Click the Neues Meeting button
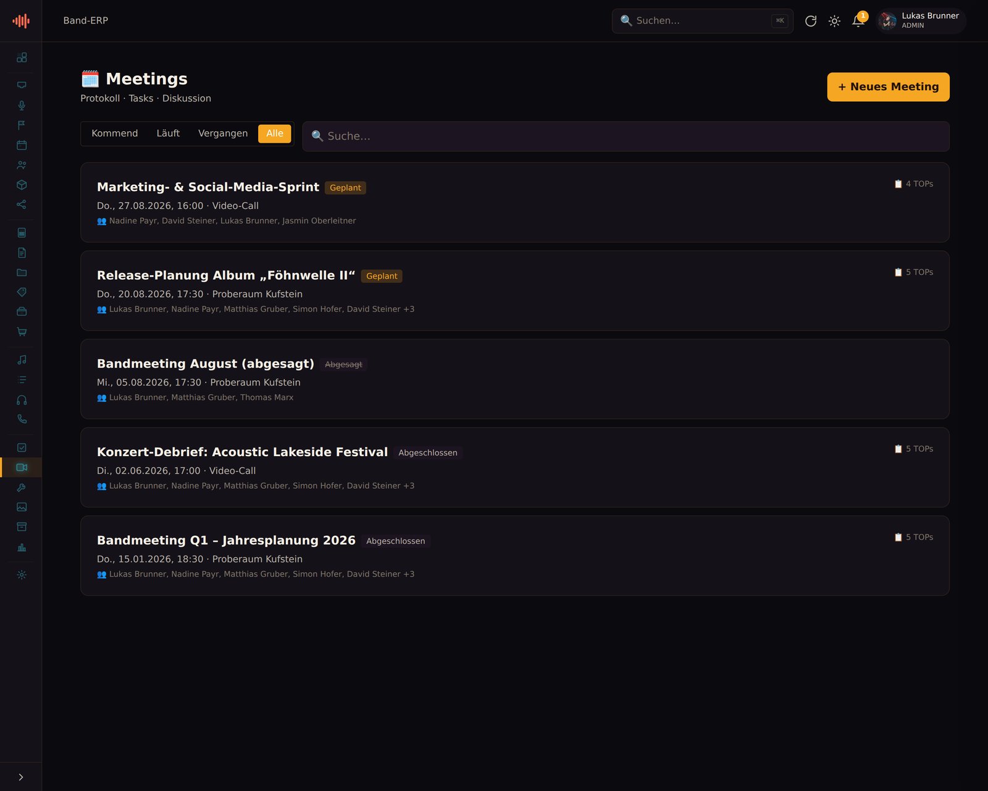The height and width of the screenshot is (791, 988). click(x=888, y=87)
